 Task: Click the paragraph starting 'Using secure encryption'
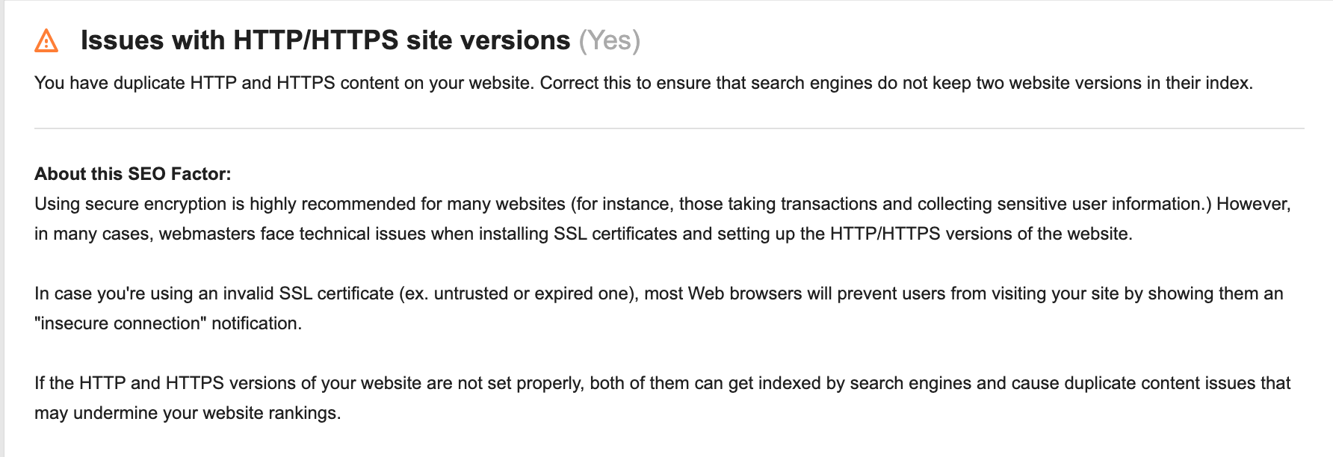(x=663, y=219)
